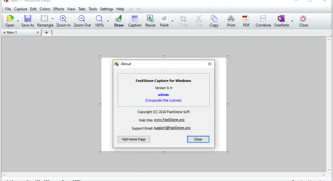Open the Tabs menu
Image resolution: width=333 pixels, height=181 pixels.
pos(82,9)
